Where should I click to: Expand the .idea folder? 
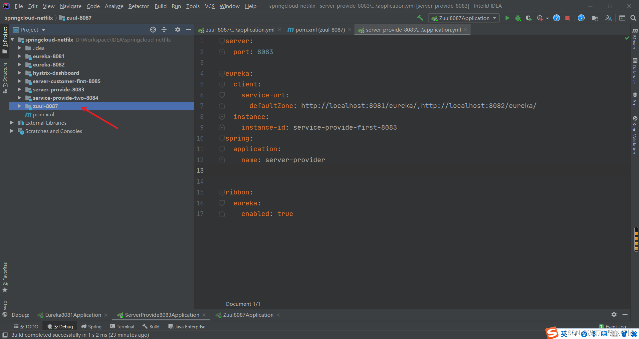19,48
